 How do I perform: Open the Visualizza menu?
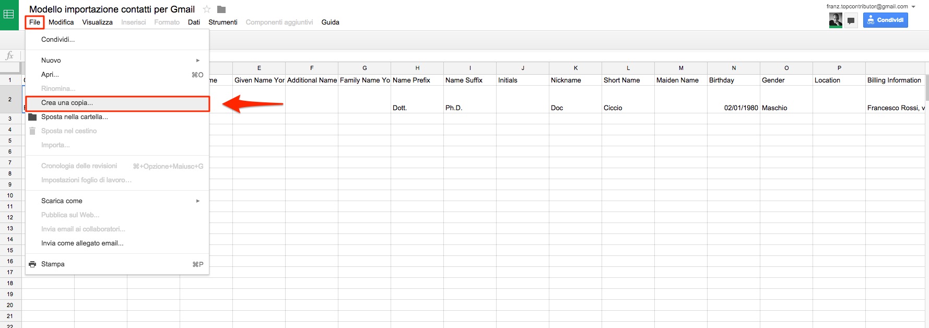coord(97,22)
